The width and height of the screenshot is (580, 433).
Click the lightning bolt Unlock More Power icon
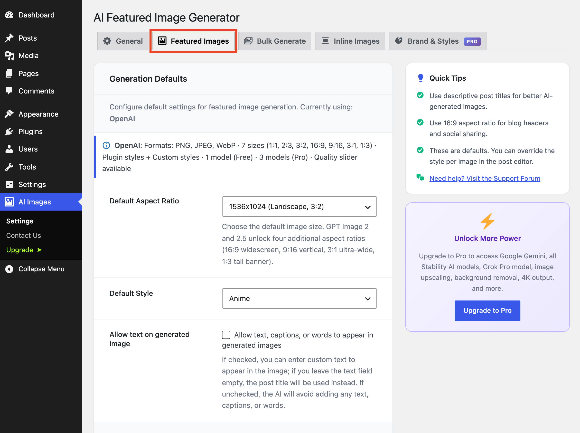pyautogui.click(x=487, y=221)
